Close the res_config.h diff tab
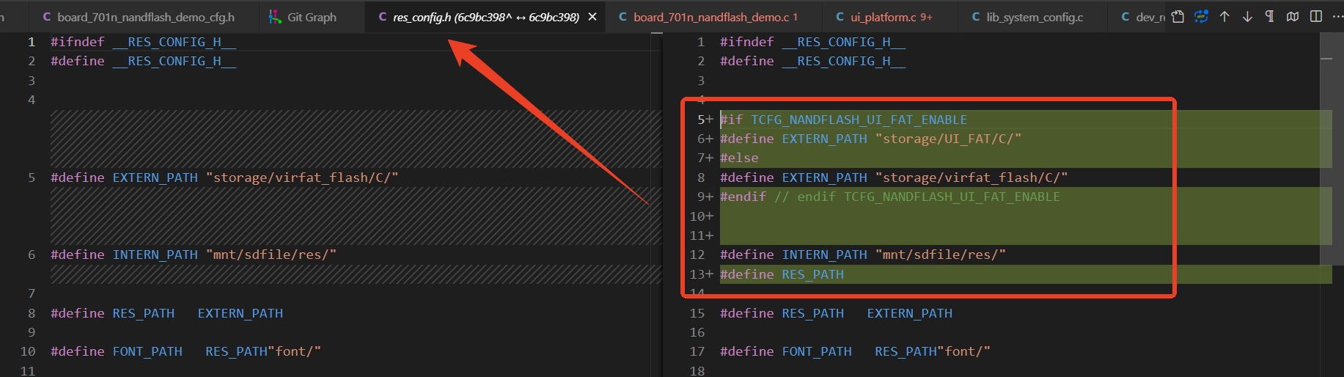Viewport: 1344px width, 377px height. [x=592, y=16]
